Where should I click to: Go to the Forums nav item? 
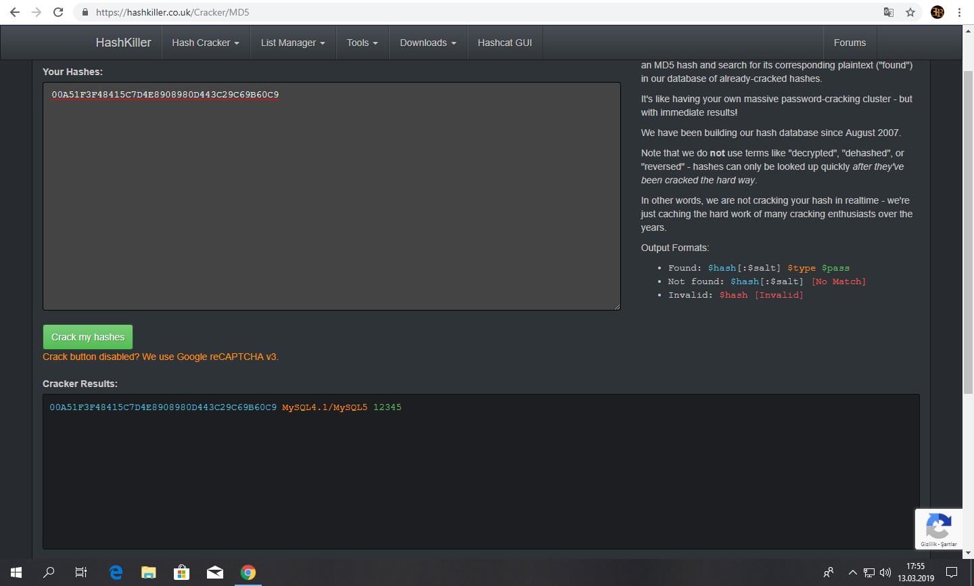(850, 43)
